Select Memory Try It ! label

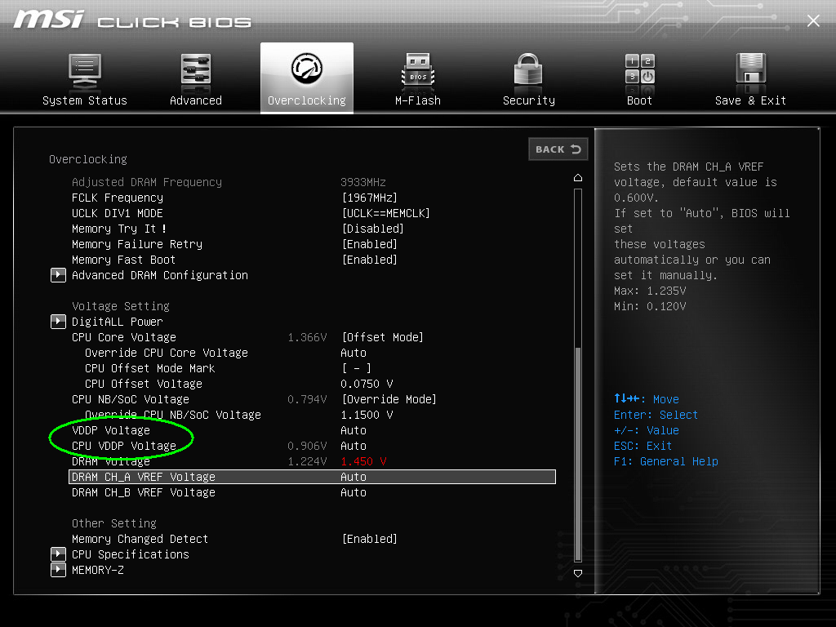tap(119, 229)
